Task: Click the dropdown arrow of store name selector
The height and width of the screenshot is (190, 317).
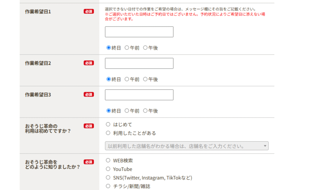Action: (x=265, y=146)
